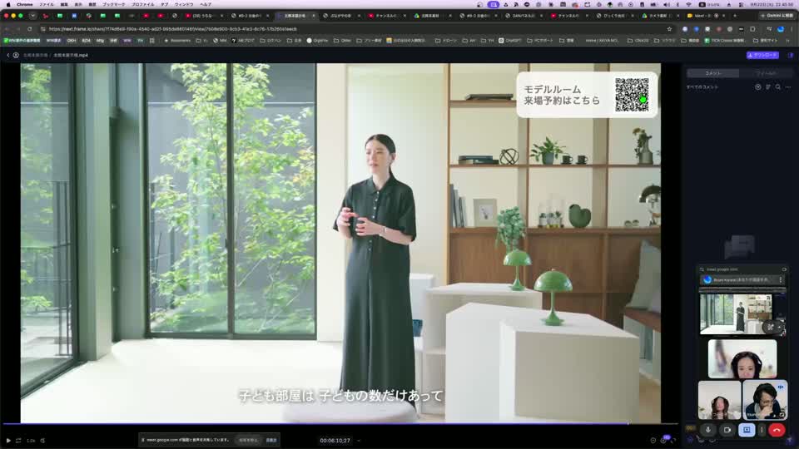Open the help menu (ヘルプ) in the menu bar
The image size is (799, 449).
206,4
